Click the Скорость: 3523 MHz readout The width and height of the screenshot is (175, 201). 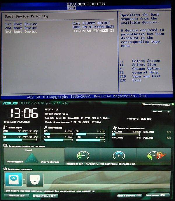[139, 119]
